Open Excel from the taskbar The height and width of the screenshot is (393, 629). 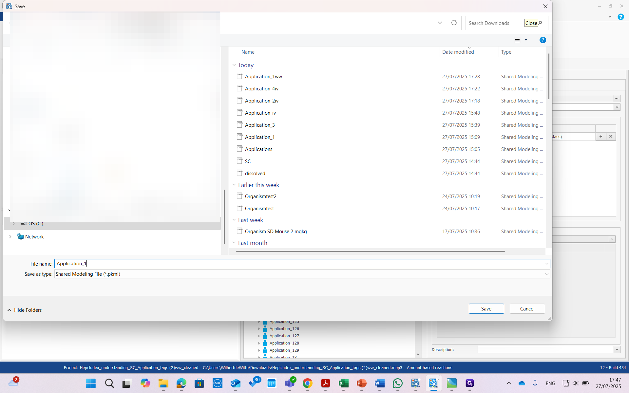tap(343, 383)
